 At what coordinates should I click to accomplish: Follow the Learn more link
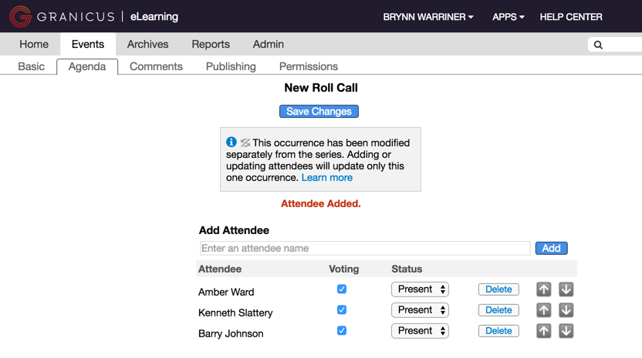(326, 178)
